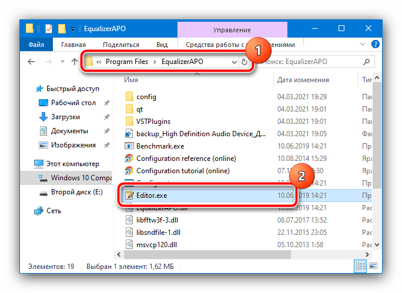402x293 pixels.
Task: Refresh the address bar location
Action: point(244,62)
